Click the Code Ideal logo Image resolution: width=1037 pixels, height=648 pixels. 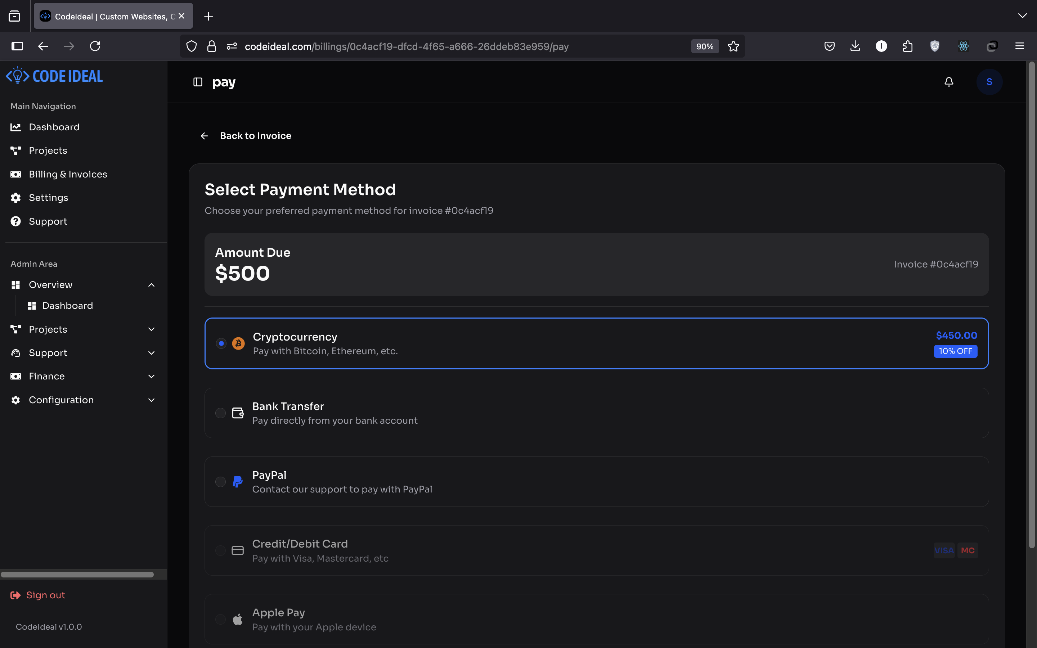(x=54, y=76)
